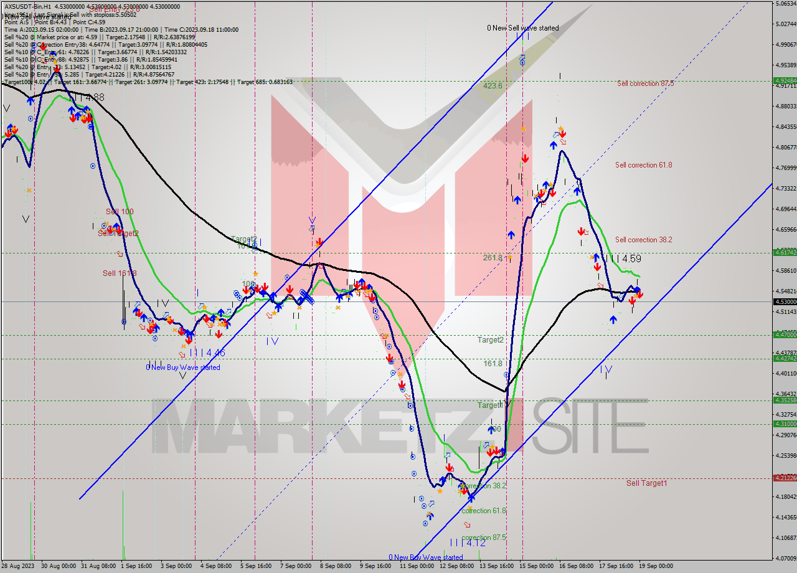
Task: Select the '423.6' Fibonacci label
Action: pos(492,86)
